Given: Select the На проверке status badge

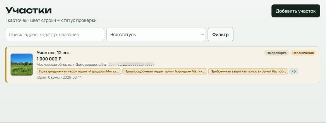Looking at the screenshot, I should point(277,53).
